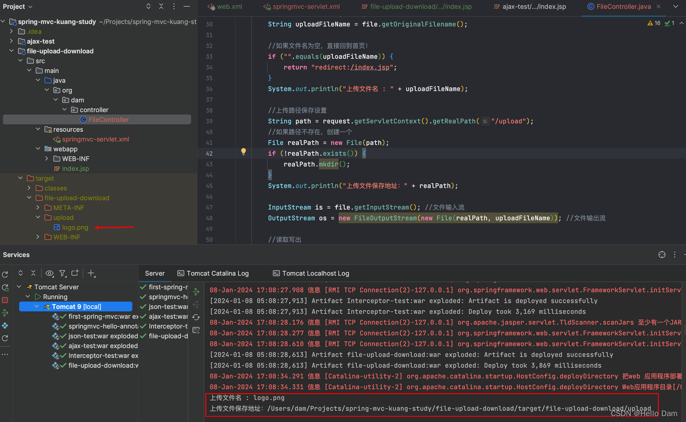Screen dimensions: 686x422
Task: Open the Services filter menu
Action: 63,273
